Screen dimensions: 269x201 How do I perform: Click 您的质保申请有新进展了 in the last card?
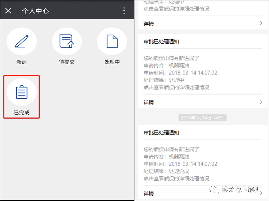171,149
